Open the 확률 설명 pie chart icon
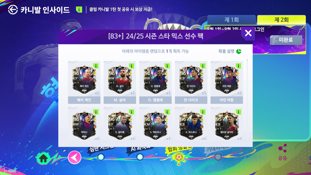Image resolution: width=311 pixels, height=175 pixels. [239, 51]
